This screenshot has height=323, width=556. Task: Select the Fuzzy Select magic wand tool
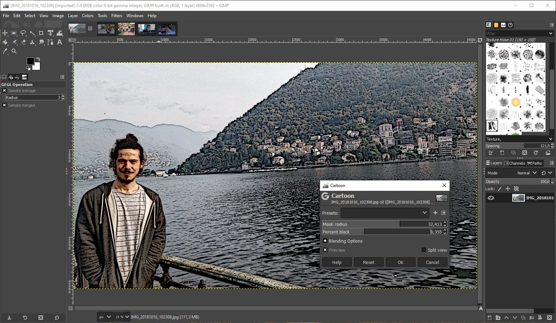click(x=32, y=33)
